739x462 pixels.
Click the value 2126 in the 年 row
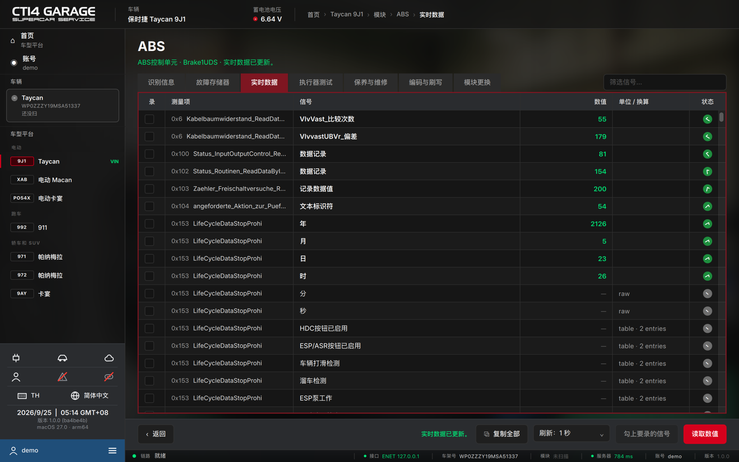[x=598, y=224]
